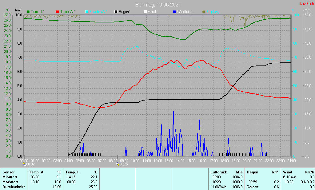
Task: Click the Luftdruck minimum 1004.9
Action: [x=237, y=177]
